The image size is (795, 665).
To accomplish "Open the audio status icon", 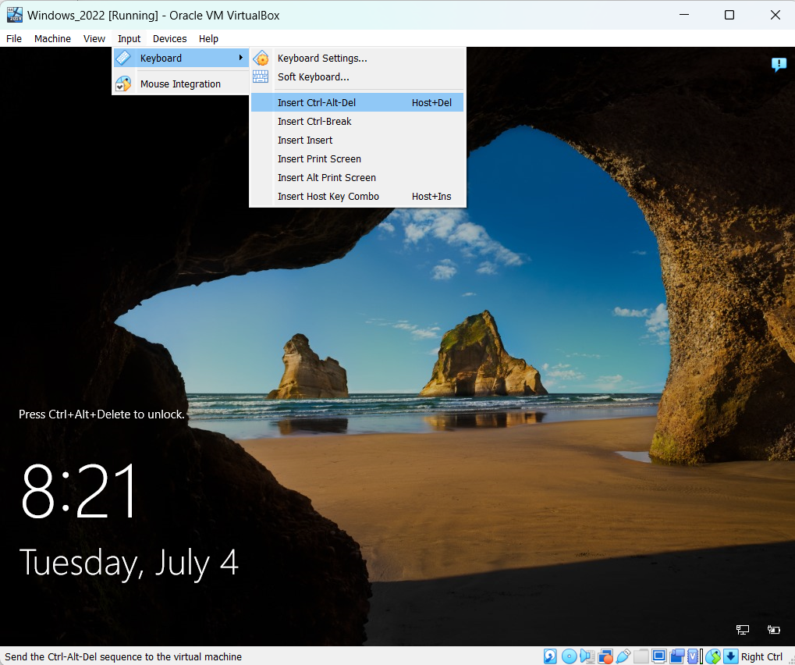I will pyautogui.click(x=587, y=656).
